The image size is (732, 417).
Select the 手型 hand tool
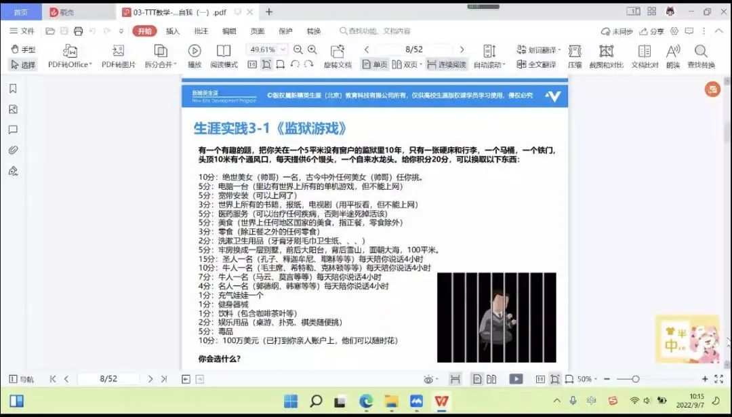click(23, 49)
